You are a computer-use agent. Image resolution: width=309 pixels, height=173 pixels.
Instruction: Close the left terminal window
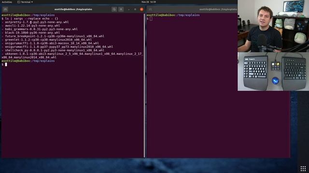pos(141,9)
